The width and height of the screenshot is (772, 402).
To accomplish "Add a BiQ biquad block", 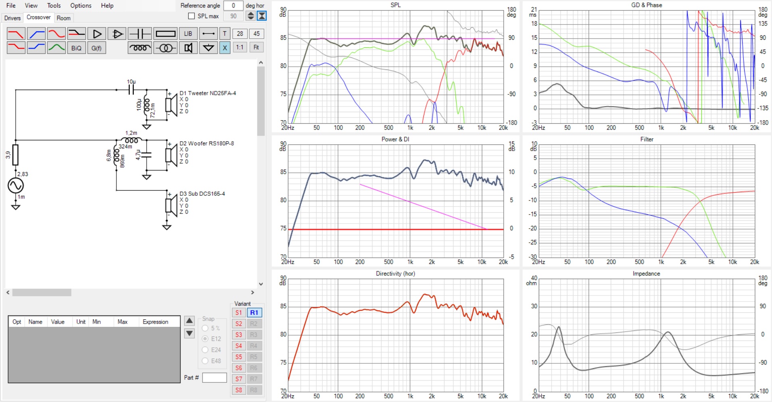I will pyautogui.click(x=77, y=48).
